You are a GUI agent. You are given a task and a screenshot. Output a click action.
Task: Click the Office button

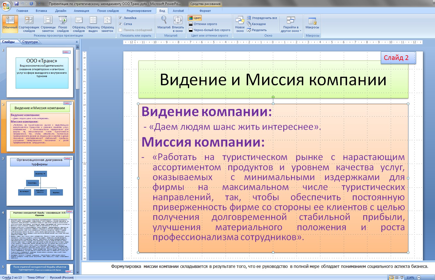pyautogui.click(x=6, y=5)
